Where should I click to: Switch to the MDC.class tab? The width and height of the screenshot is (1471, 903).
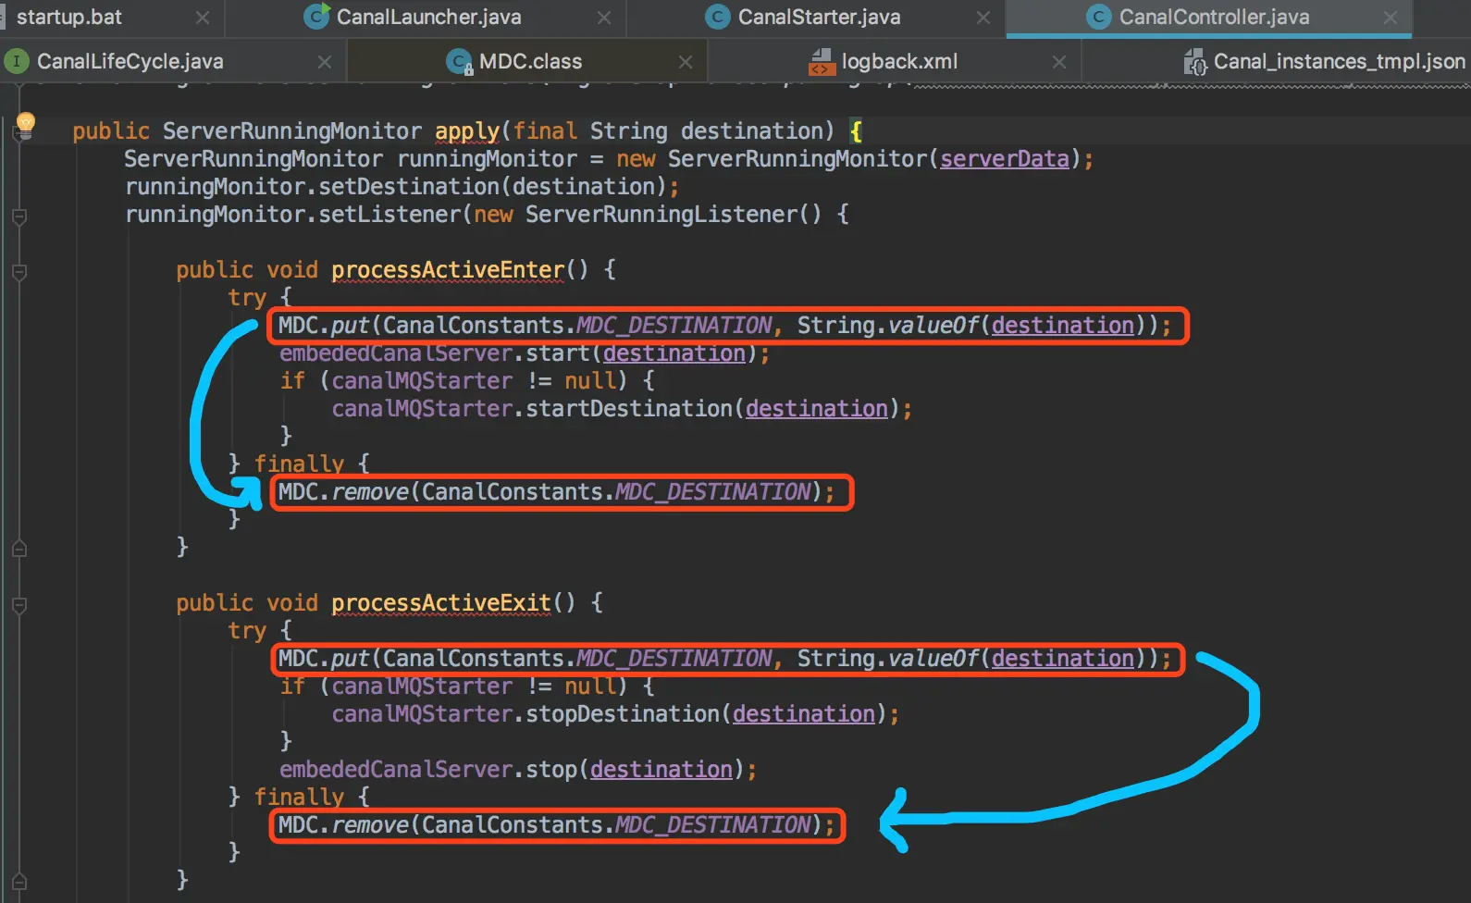point(514,62)
